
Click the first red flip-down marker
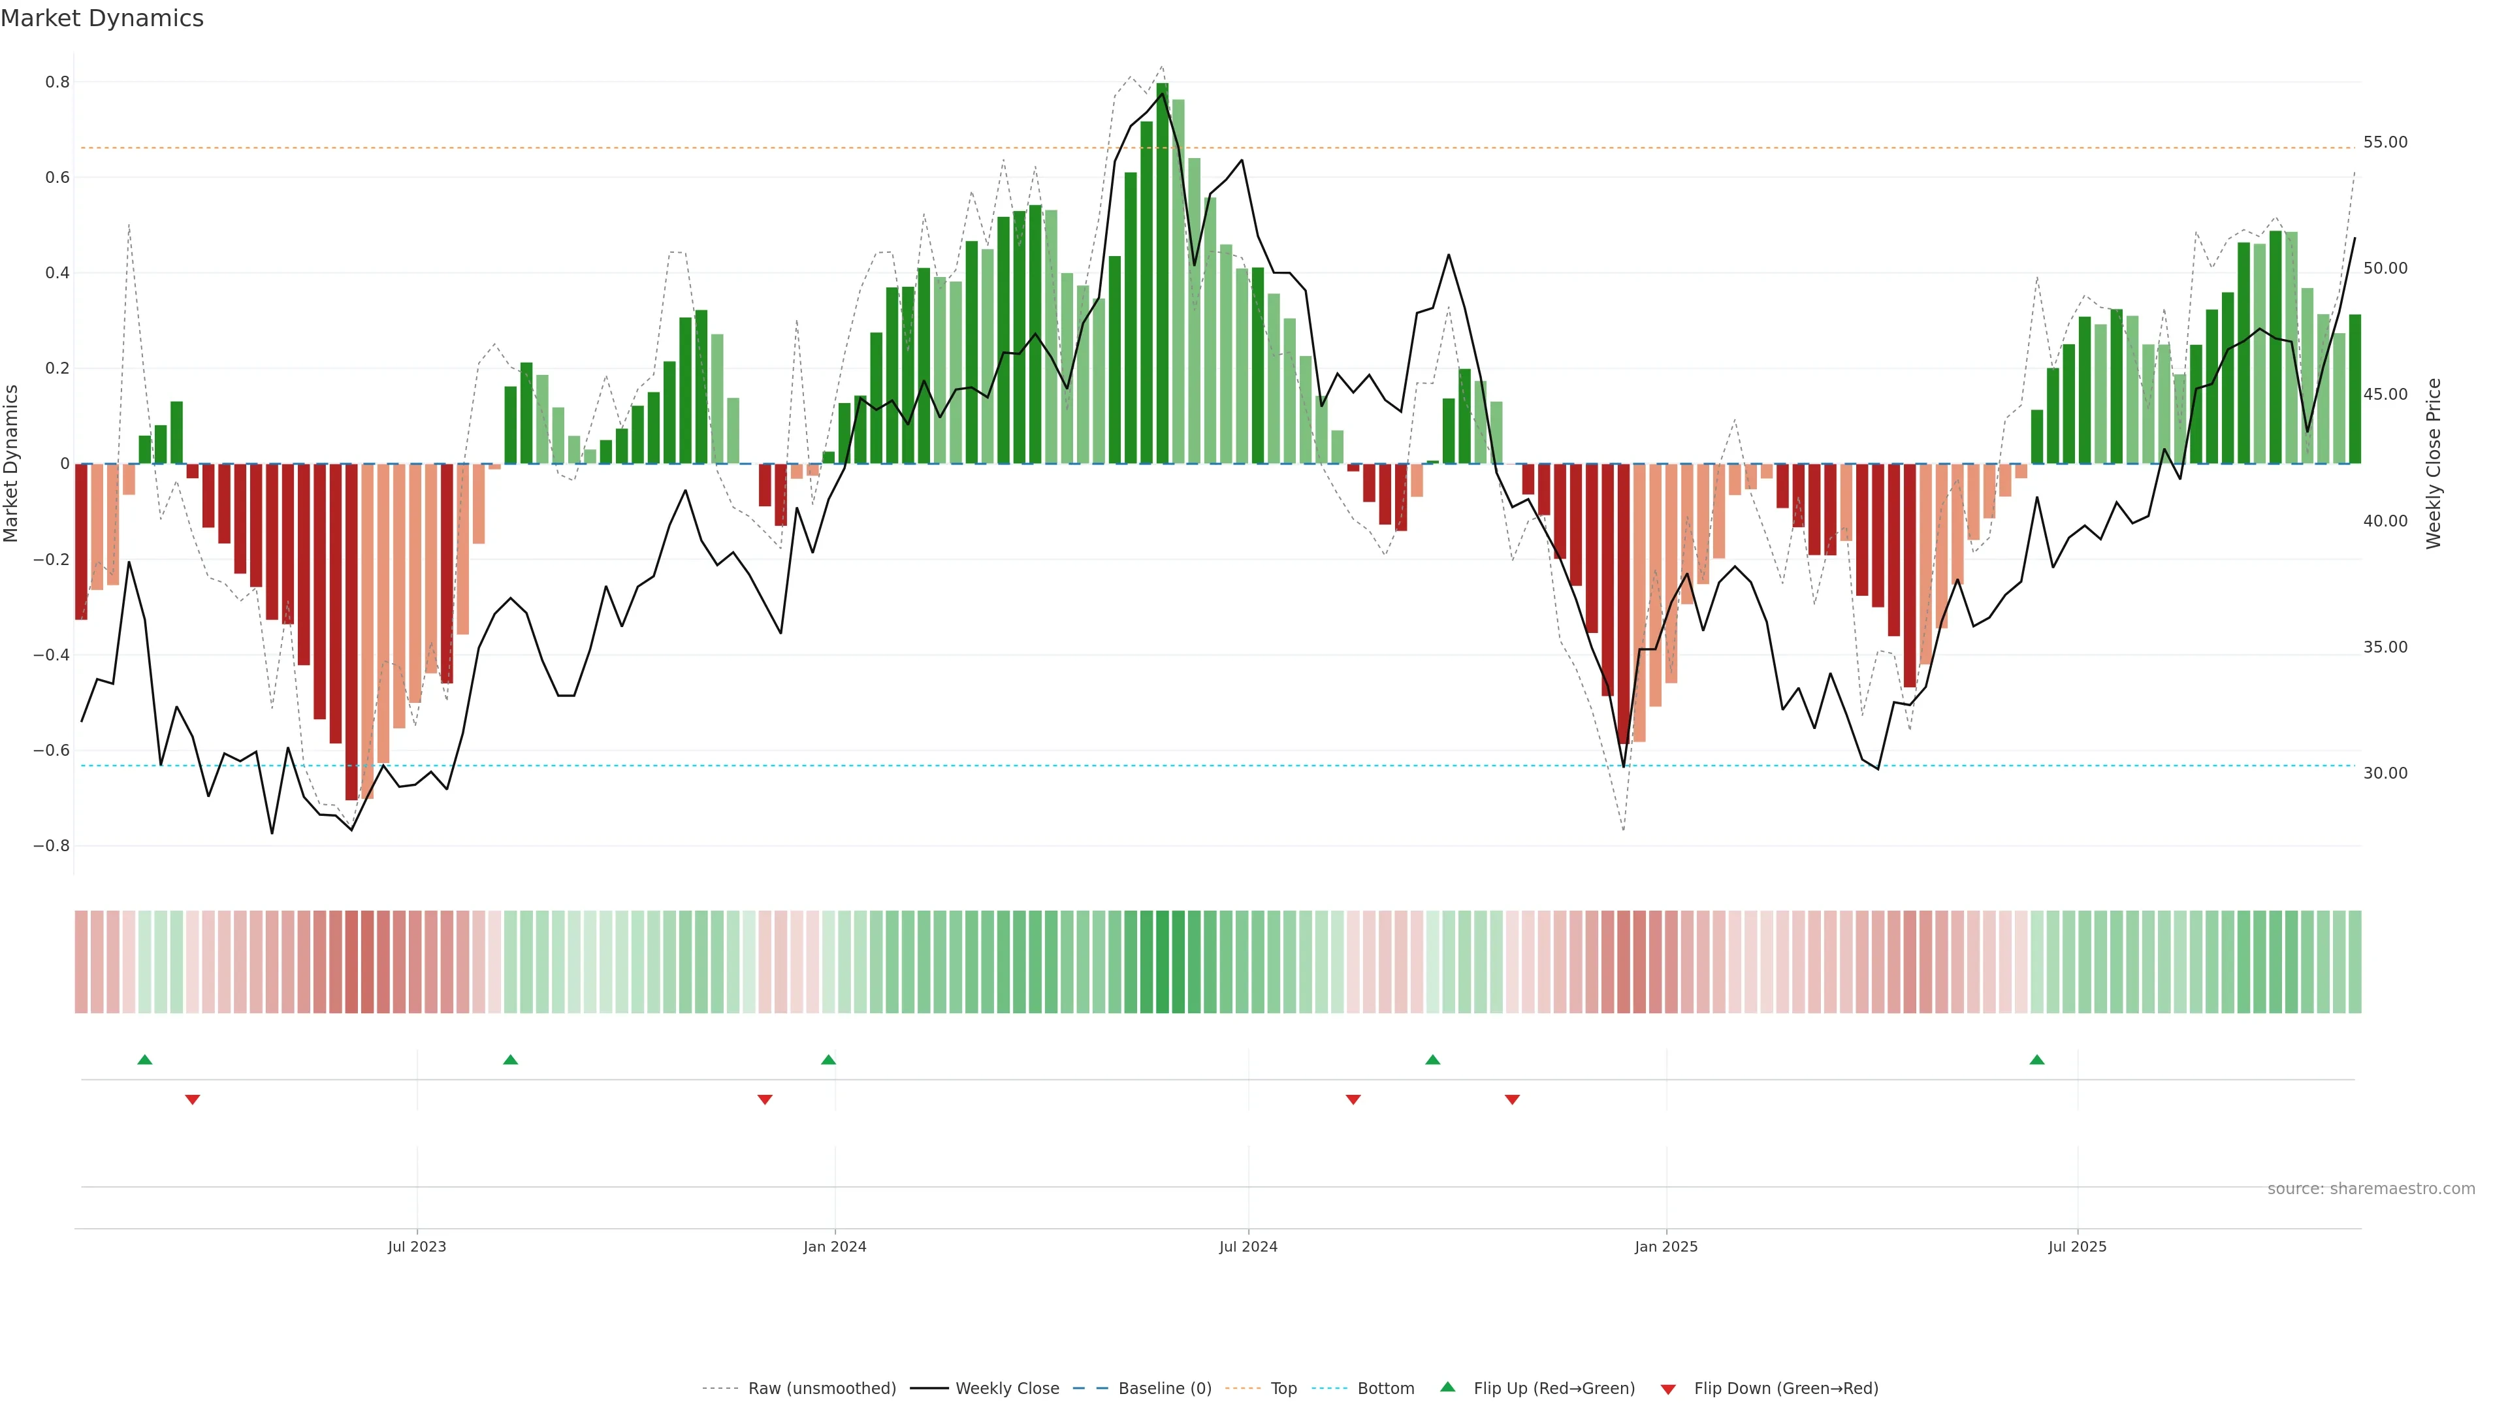(x=193, y=1099)
